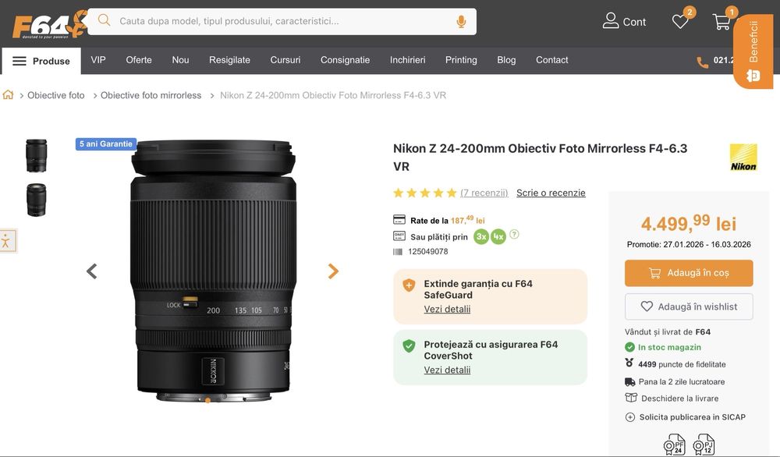Click the SICAP plus icon
780x457 pixels.
[x=629, y=417]
